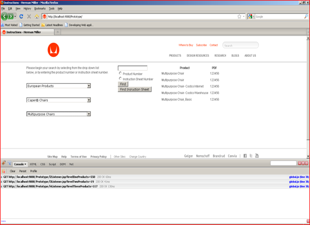The image size is (310, 225).
Task: Click the Firebug search box
Action: [284, 163]
